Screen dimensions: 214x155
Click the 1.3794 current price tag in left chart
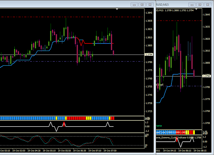click(149, 54)
